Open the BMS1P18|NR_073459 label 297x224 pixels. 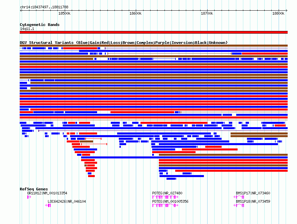point(253,201)
